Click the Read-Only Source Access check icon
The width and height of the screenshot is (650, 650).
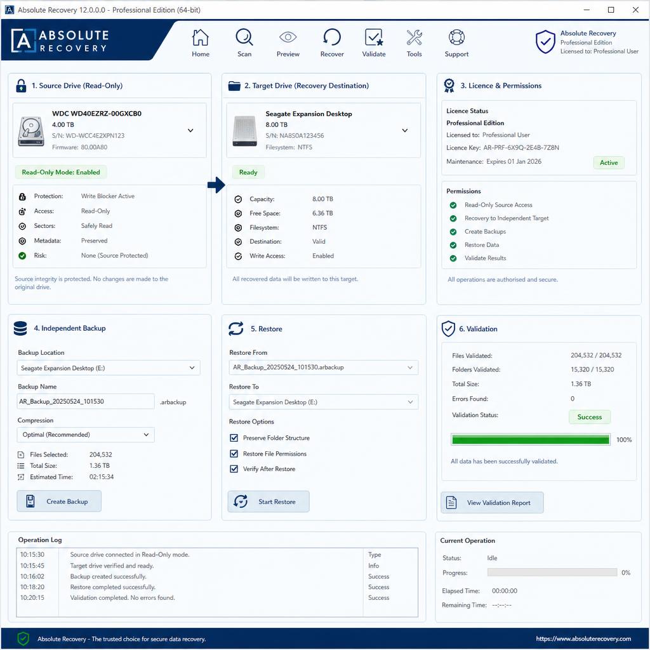pyautogui.click(x=453, y=205)
